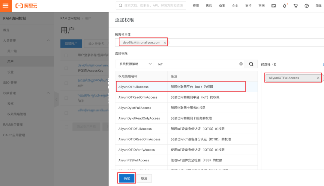
Task: Clear the IoT search text
Action: pos(241,64)
